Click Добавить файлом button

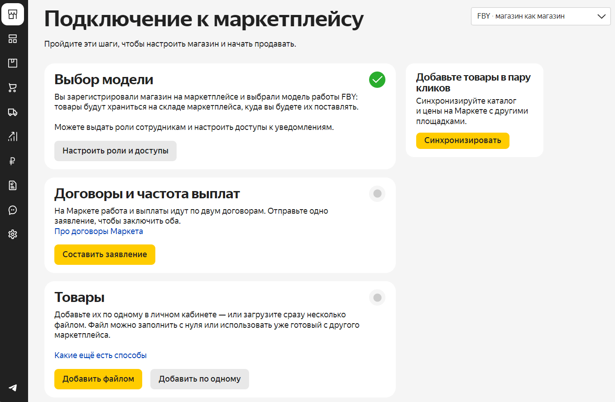(x=98, y=379)
